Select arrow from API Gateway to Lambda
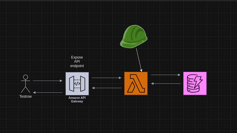This screenshot has height=133, width=237. [107, 78]
